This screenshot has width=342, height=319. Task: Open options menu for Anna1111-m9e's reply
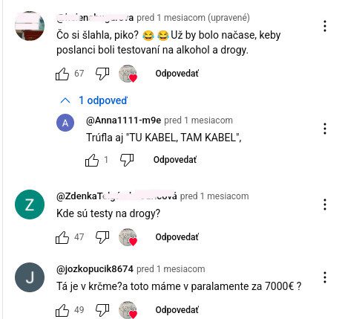(325, 129)
